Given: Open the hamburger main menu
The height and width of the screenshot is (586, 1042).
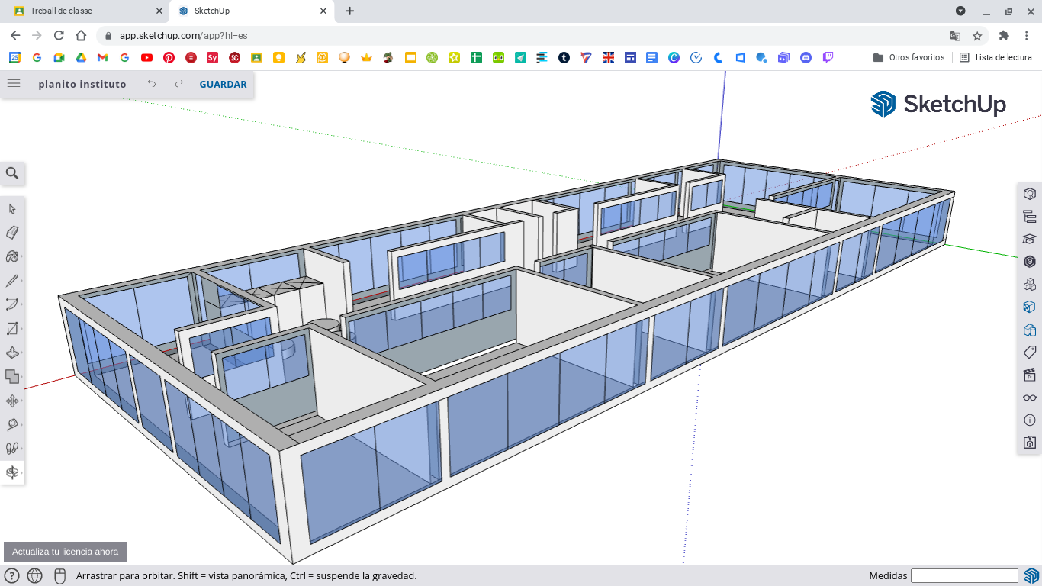Looking at the screenshot, I should [x=14, y=84].
